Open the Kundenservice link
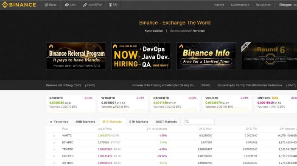This screenshot has height=166, width=297. 240,5
